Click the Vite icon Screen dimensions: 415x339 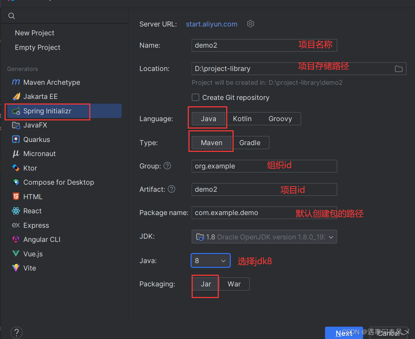tap(16, 268)
